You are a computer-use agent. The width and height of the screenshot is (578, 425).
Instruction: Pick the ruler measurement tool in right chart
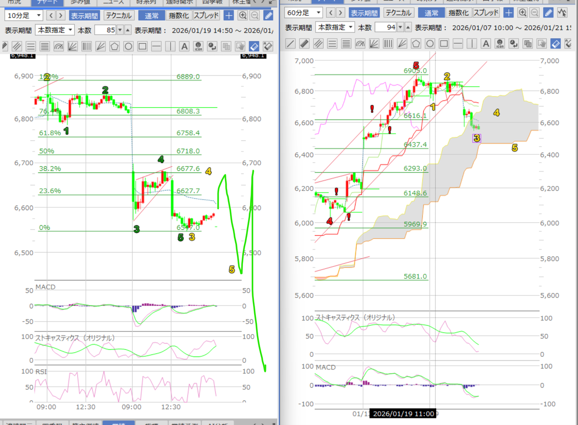[x=305, y=44]
